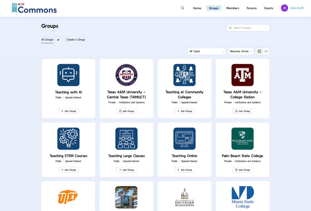Switch to list view layout
This screenshot has height=211, width=311.
tap(266, 51)
